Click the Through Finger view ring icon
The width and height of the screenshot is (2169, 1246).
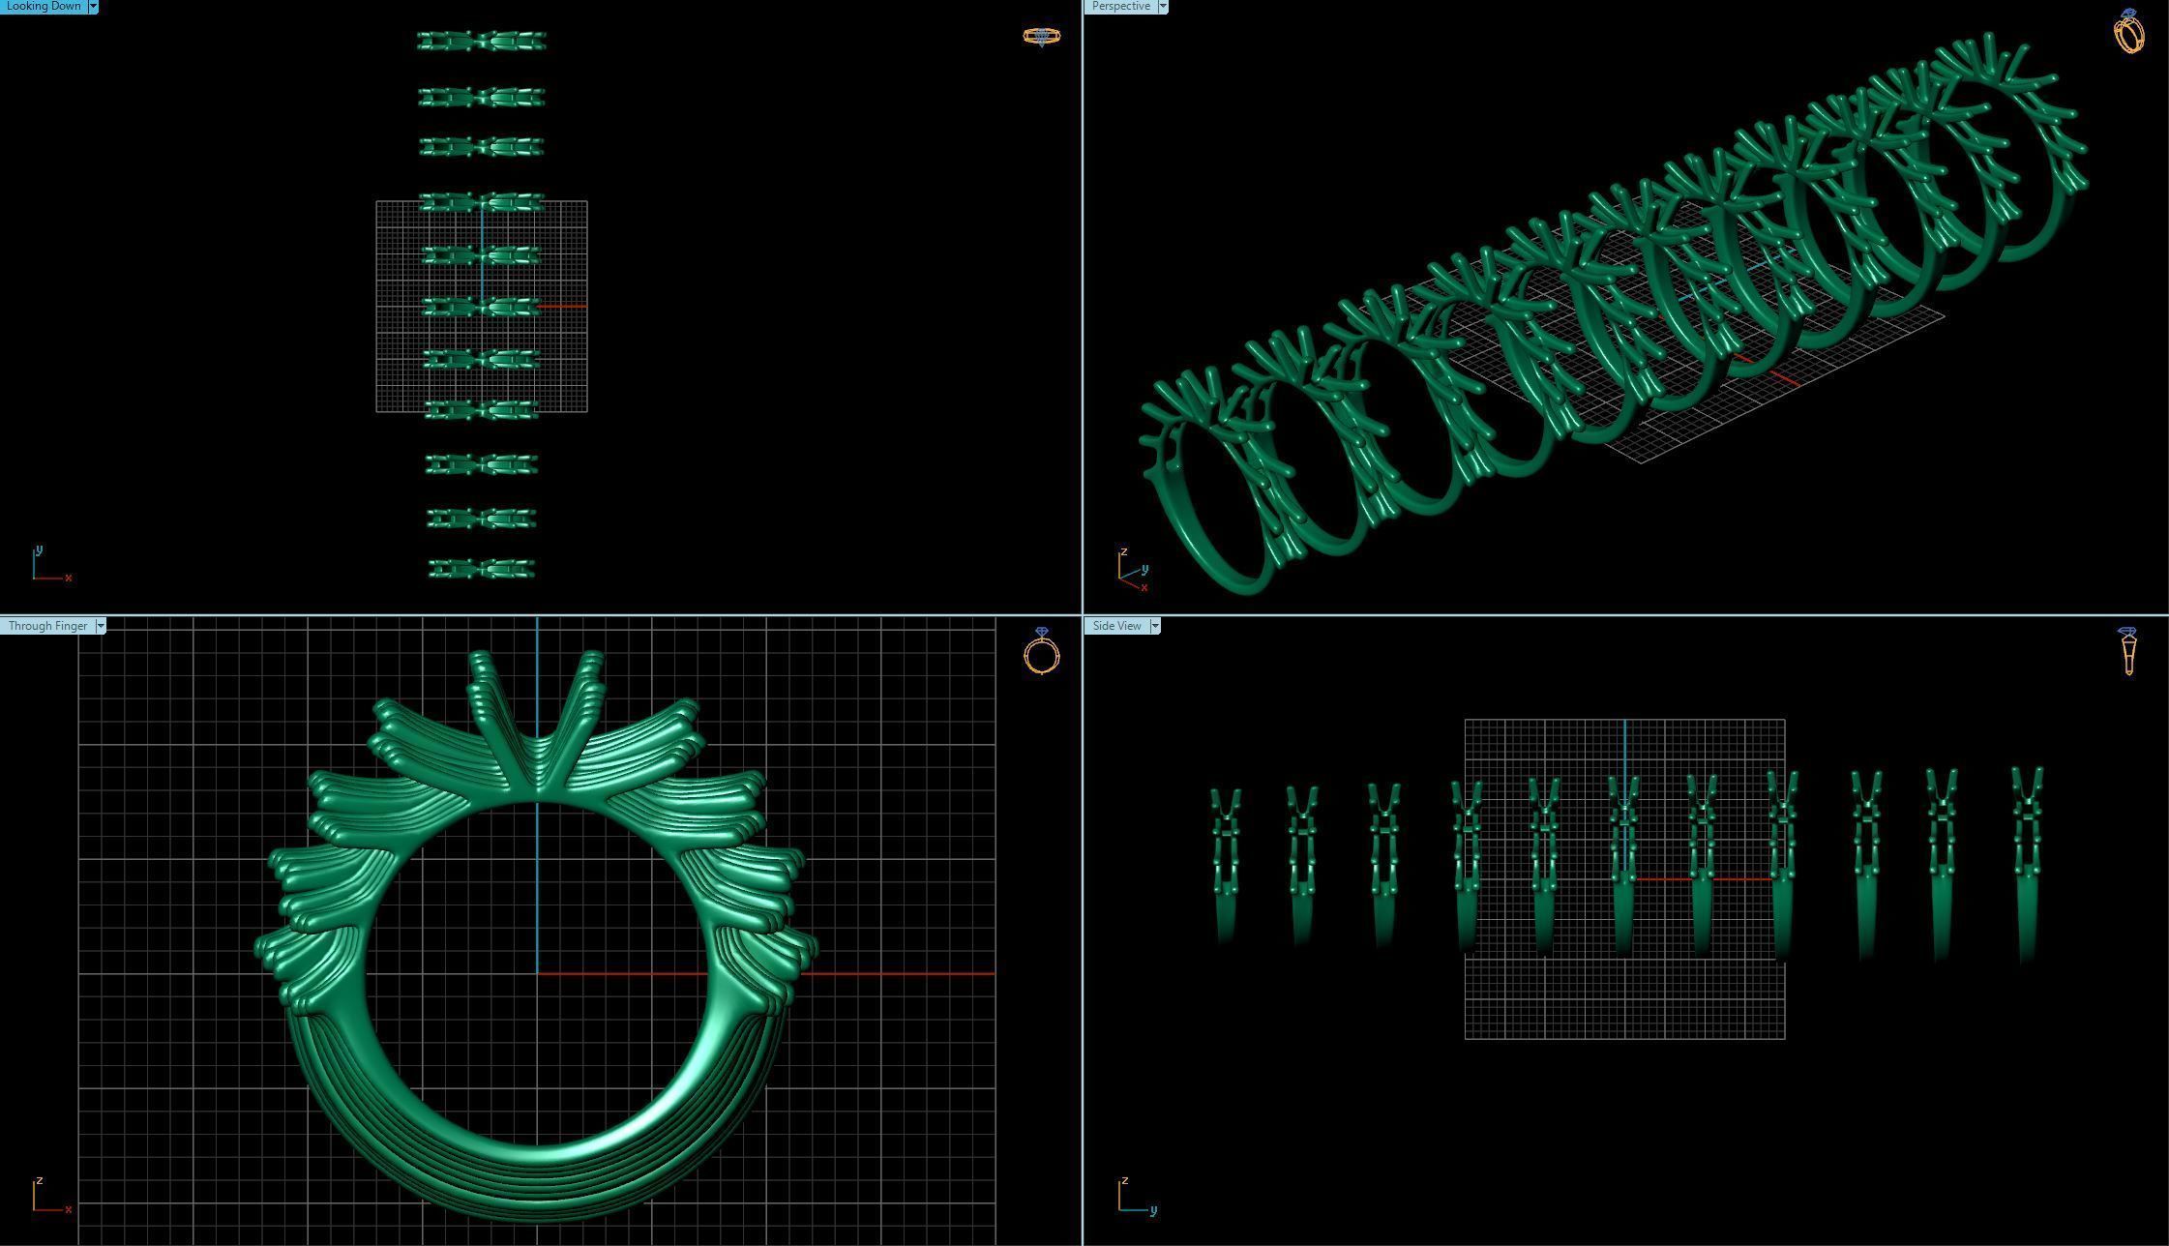tap(1041, 651)
